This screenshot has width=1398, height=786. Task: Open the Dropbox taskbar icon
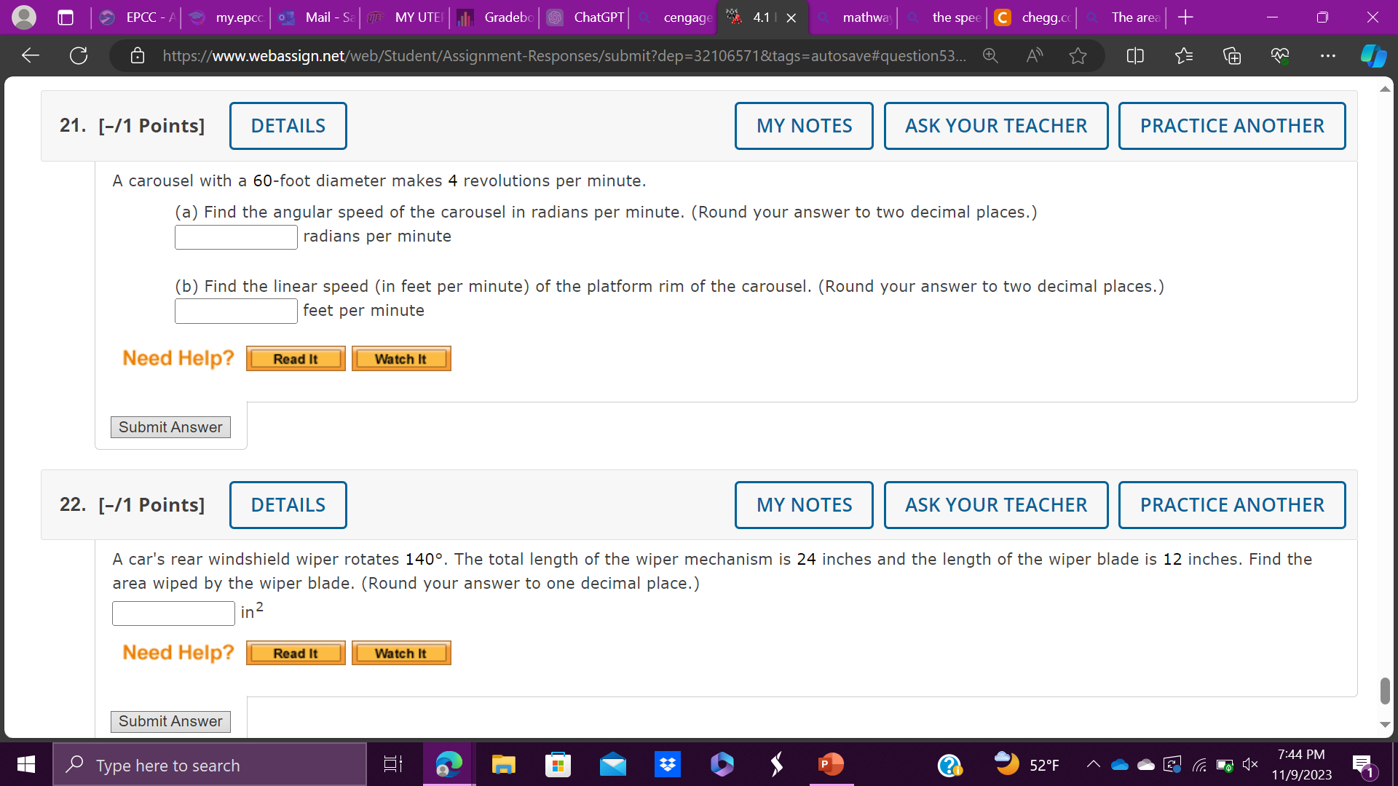point(667,764)
